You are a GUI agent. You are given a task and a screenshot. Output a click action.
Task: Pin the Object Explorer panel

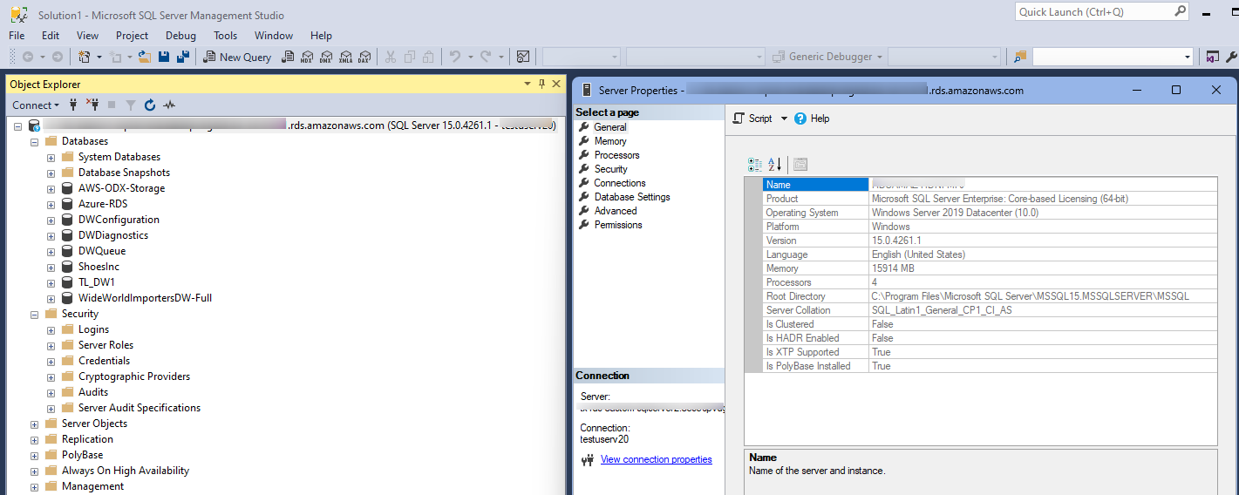[541, 84]
